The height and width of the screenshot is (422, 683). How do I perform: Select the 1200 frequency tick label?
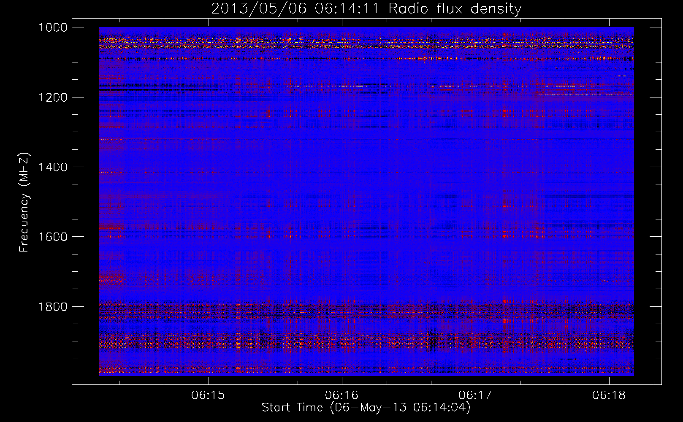tap(53, 97)
